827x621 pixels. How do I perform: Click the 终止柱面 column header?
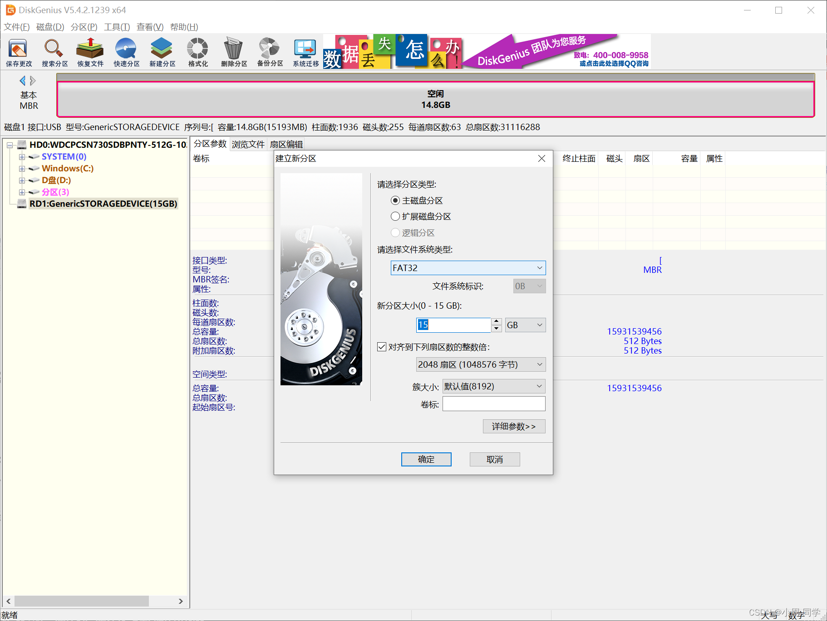click(579, 158)
